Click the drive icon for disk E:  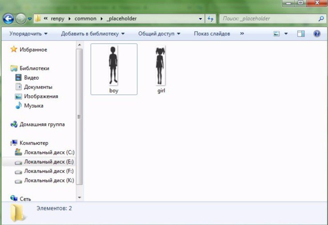pyautogui.click(x=18, y=162)
